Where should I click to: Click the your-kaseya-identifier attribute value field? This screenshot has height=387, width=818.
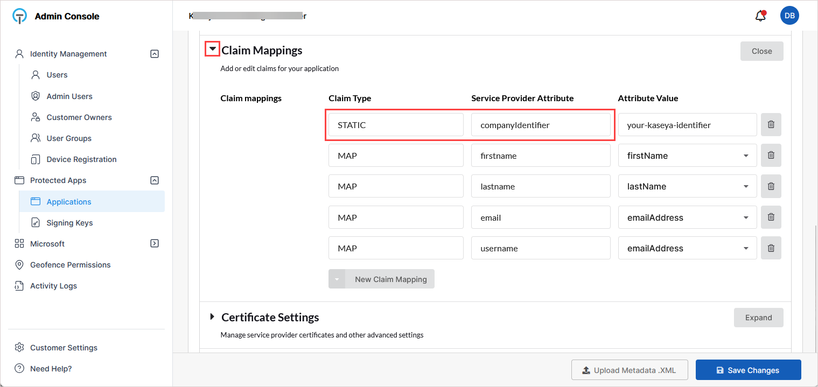tap(687, 125)
